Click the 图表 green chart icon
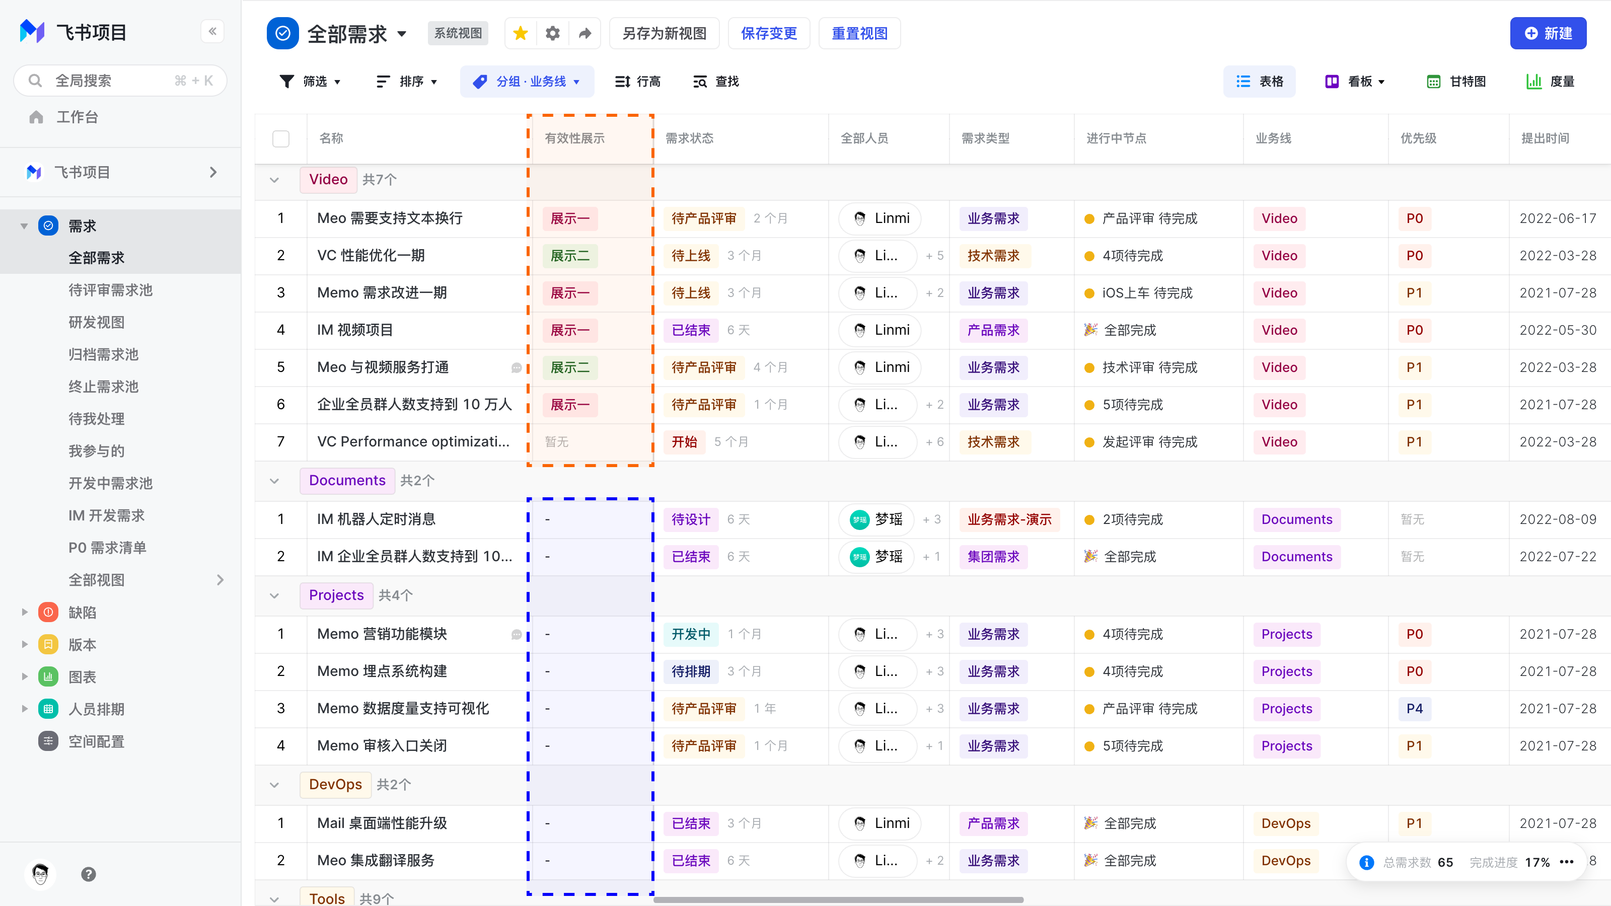Screen dimensions: 1611x906 coord(48,676)
